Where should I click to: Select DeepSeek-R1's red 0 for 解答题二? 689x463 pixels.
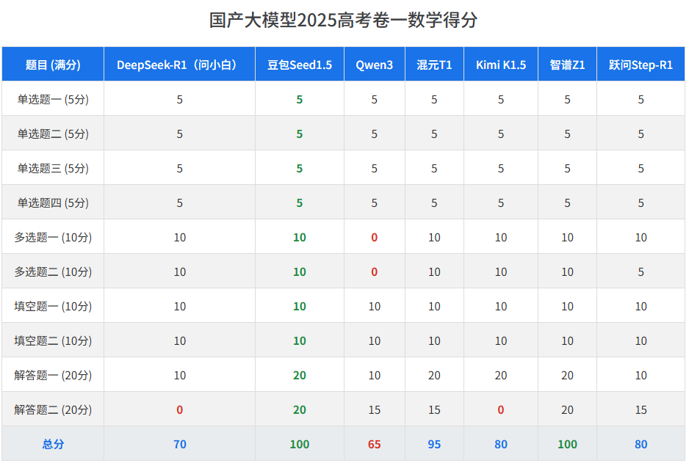click(180, 410)
